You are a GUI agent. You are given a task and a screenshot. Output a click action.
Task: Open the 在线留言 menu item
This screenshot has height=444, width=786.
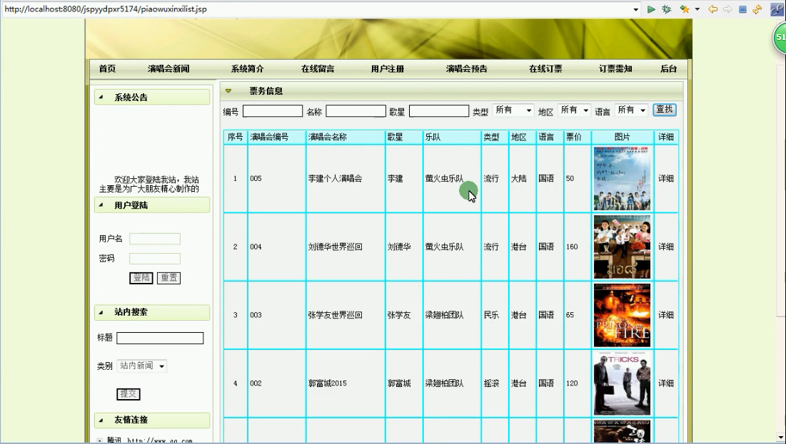(318, 69)
